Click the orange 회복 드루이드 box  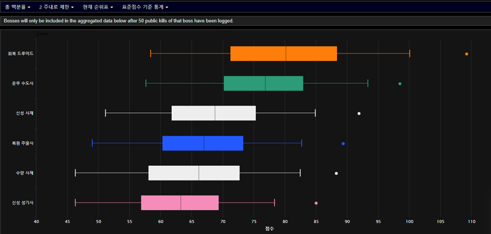(x=284, y=53)
